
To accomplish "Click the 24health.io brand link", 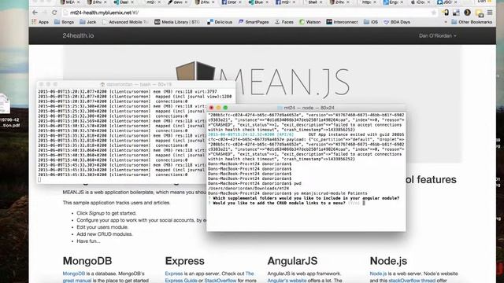I will click(x=78, y=35).
